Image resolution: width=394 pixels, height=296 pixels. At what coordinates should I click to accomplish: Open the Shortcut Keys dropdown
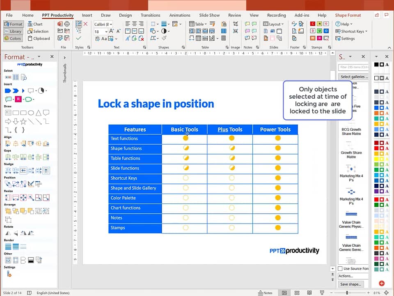click(x=351, y=31)
